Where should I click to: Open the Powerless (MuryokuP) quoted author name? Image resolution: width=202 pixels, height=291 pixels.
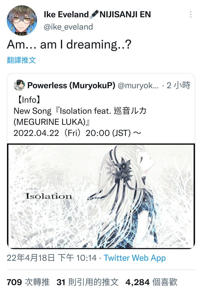pos(71,85)
